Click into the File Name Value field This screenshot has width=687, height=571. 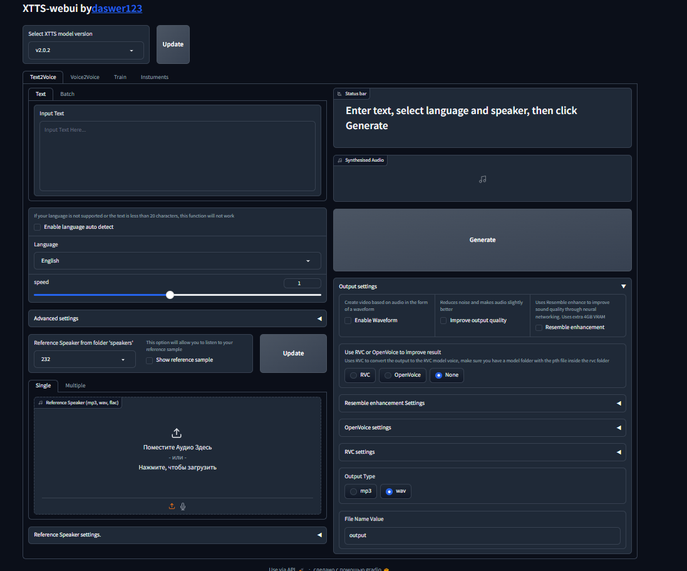click(482, 536)
